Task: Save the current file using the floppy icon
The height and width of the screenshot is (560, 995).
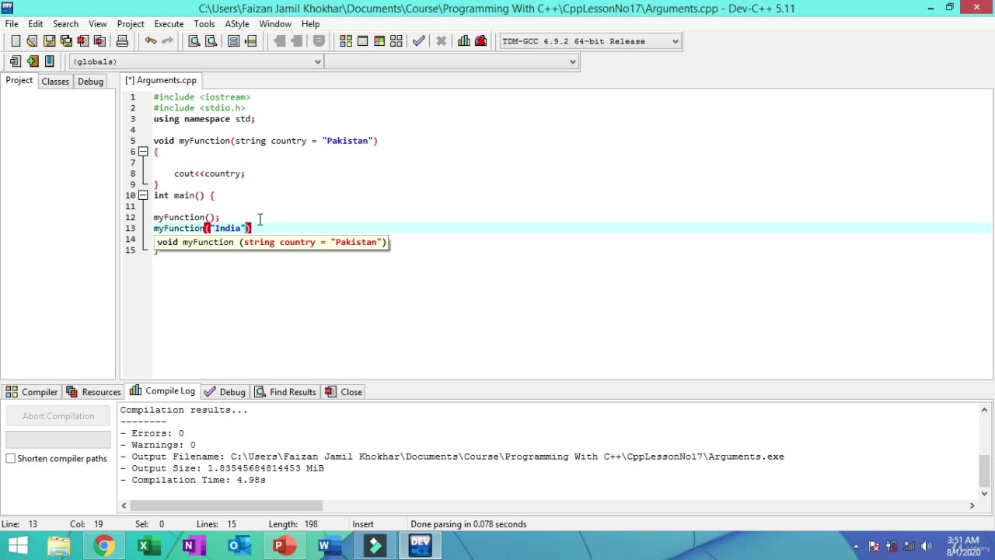Action: click(x=49, y=41)
